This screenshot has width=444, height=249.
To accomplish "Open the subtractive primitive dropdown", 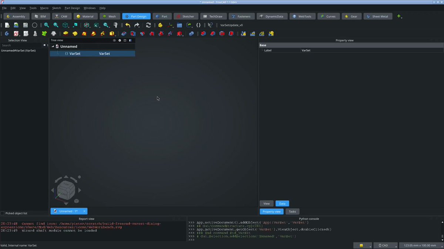I will pyautogui.click(x=183, y=35).
